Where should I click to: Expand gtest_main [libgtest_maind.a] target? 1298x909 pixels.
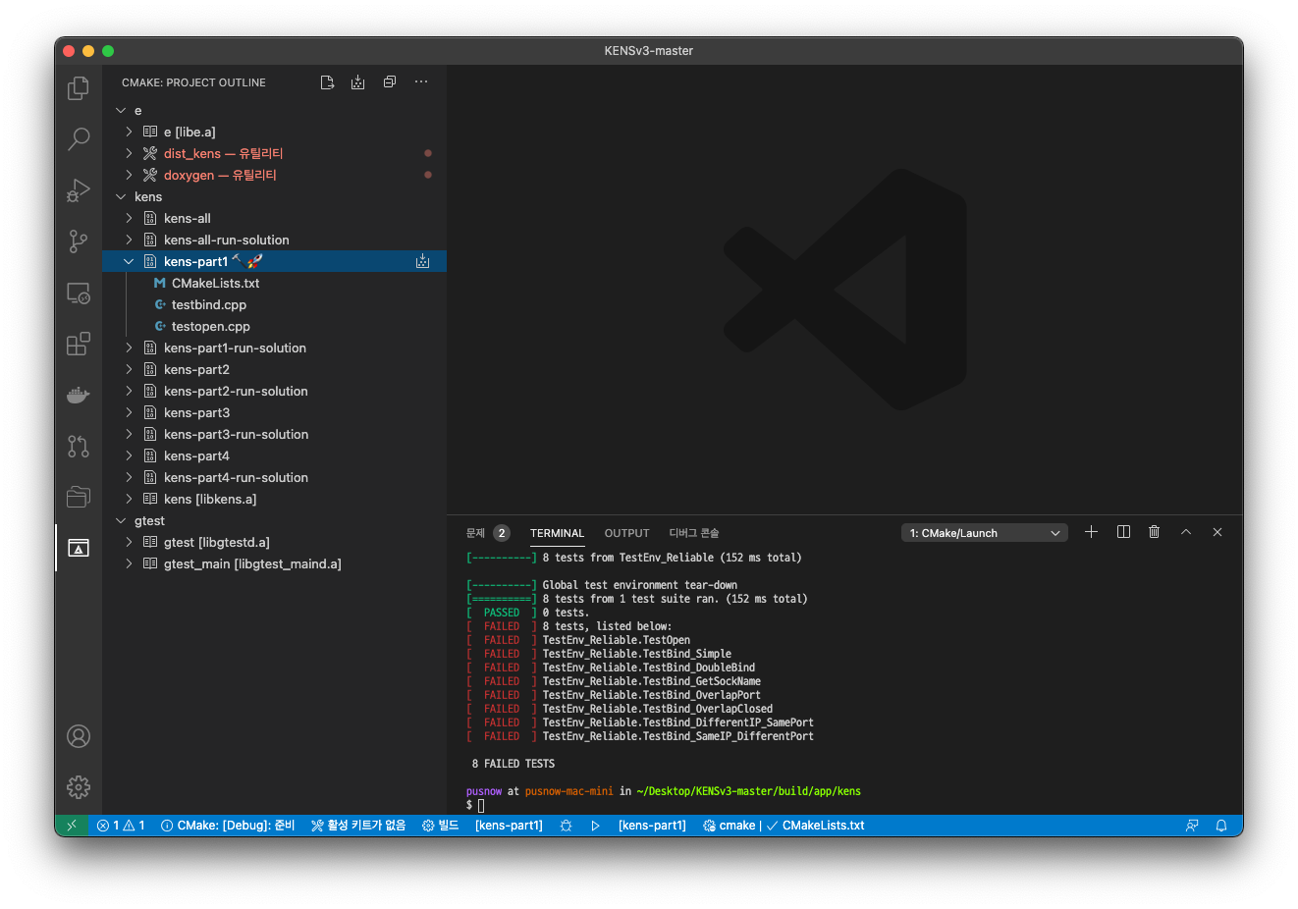(x=129, y=563)
